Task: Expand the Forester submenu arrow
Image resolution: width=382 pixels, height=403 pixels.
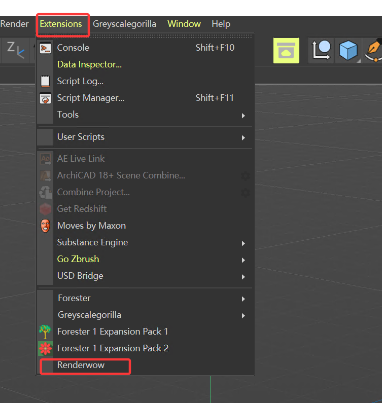Action: [244, 299]
